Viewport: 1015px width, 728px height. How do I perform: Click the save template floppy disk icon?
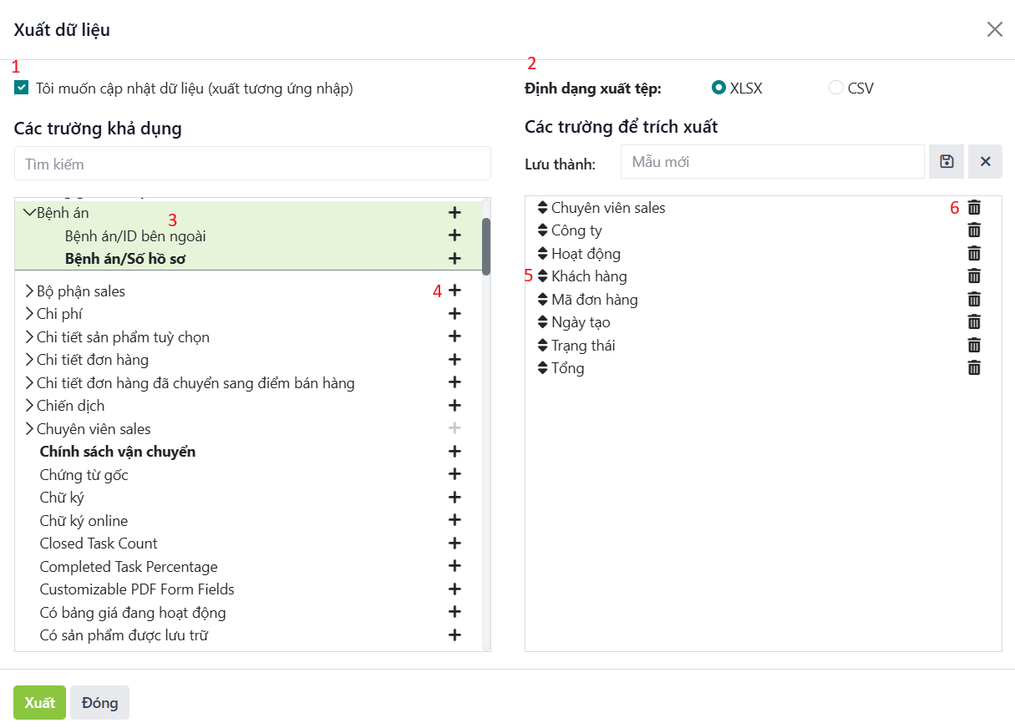(946, 162)
